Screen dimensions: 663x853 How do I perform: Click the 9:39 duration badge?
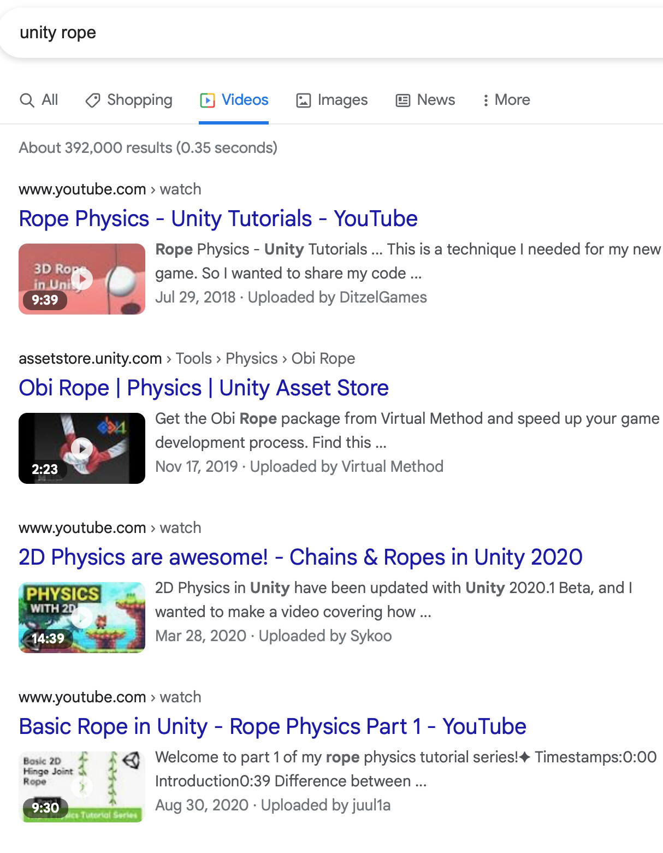45,300
